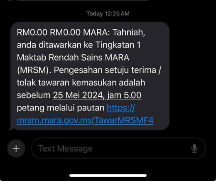This screenshot has width=216, height=181.
Task: Tap the Tingkatan 1 text
Action: click(x=118, y=45)
